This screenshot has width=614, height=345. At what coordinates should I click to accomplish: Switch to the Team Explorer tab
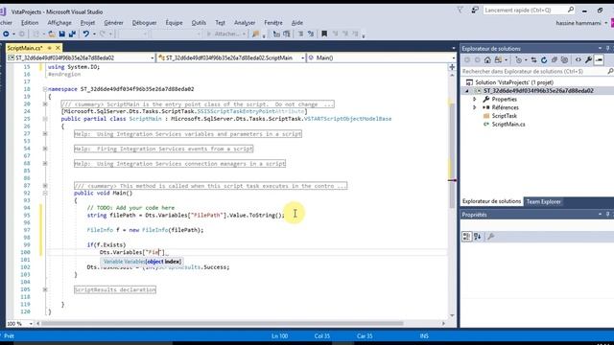pos(544,202)
